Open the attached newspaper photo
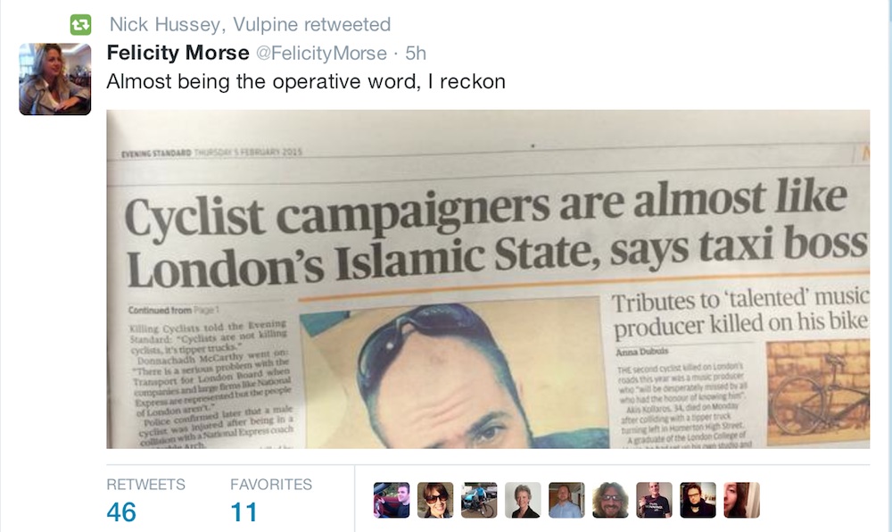The height and width of the screenshot is (532, 892). pos(488,278)
